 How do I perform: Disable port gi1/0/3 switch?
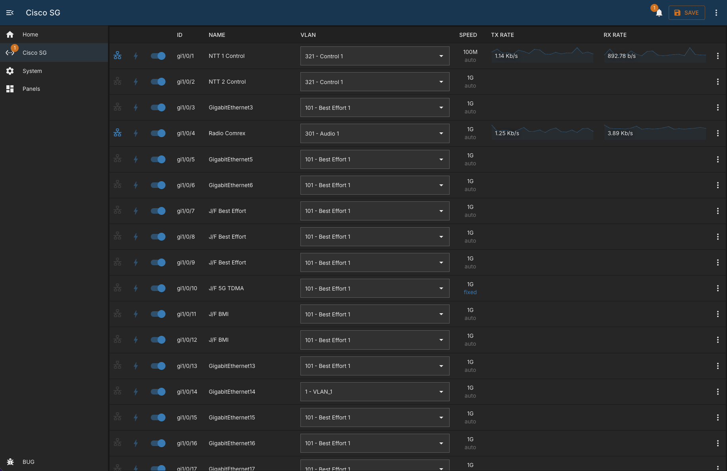pos(158,107)
